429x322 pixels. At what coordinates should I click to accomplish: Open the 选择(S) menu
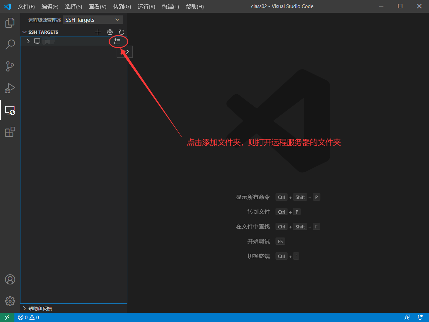coord(73,6)
